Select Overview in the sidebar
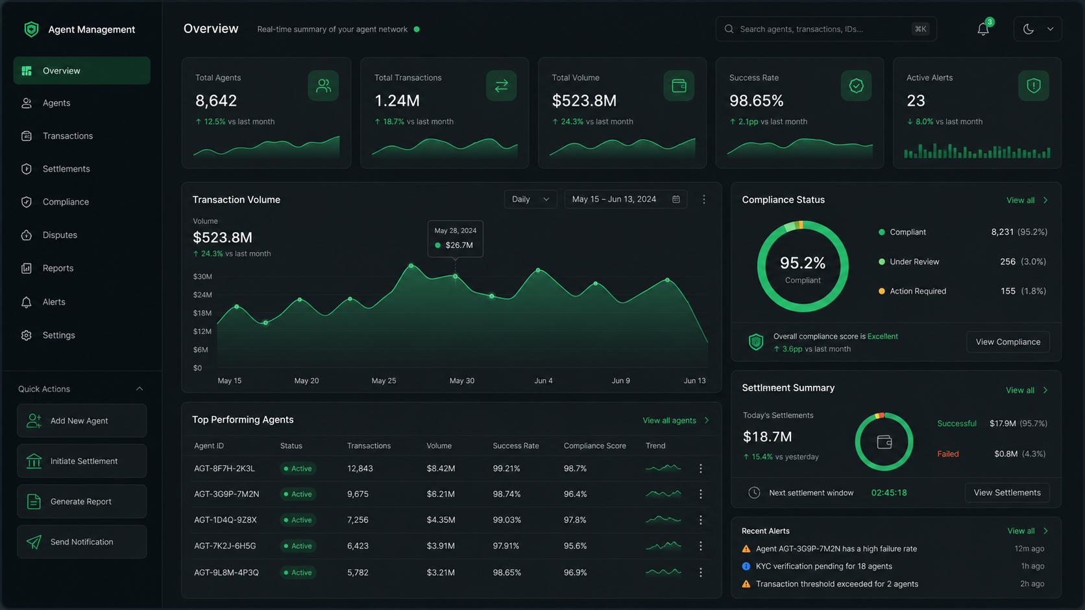Screen dimensions: 1085x610 82,71
